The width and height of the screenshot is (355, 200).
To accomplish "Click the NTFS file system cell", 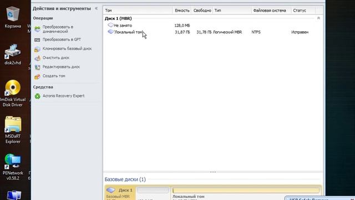I will [256, 32].
